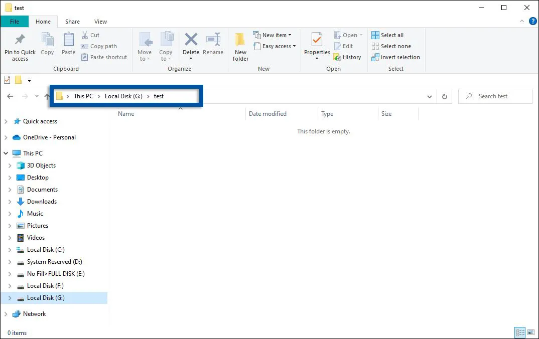Click Invert selection in the Select group

[x=395, y=57]
